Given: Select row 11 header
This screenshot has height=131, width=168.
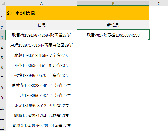Looking at the screenshot, I should coord(3,115).
